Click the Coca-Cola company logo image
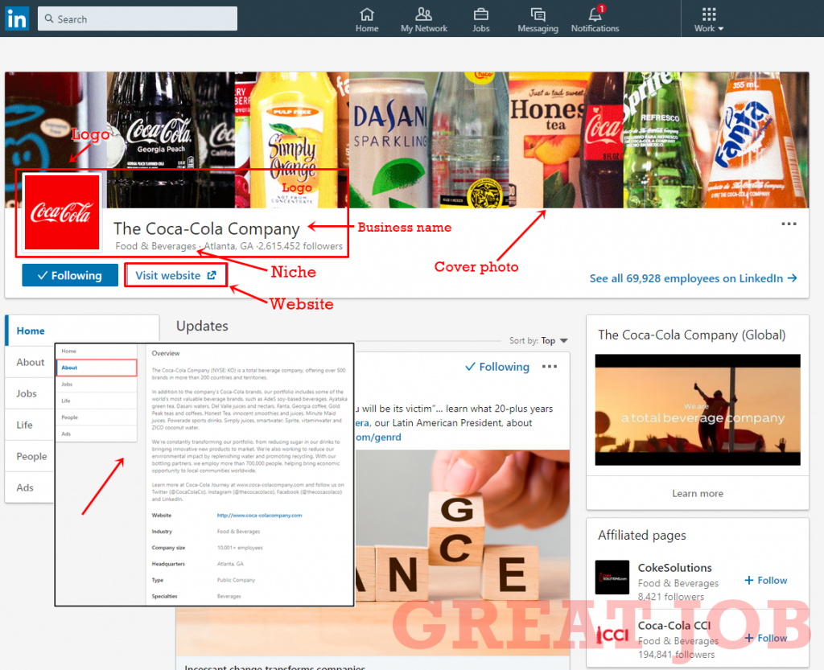 62,212
